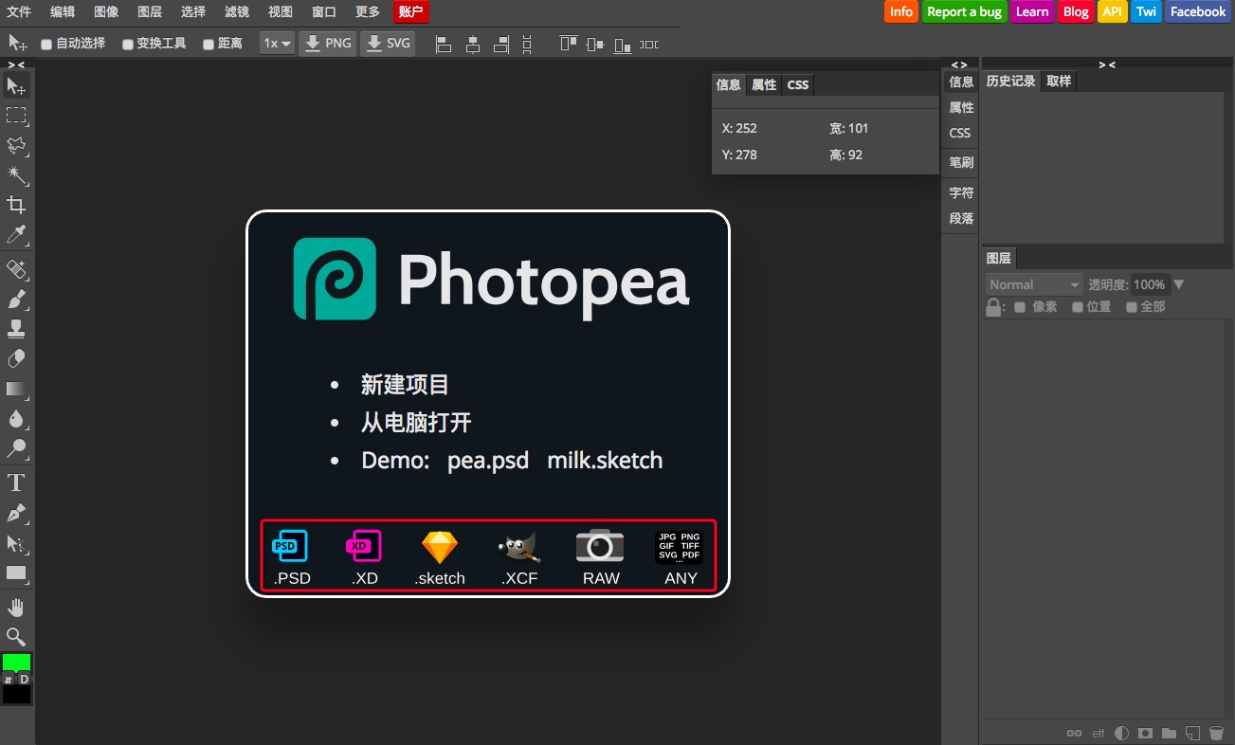Open the Normal blend mode dropdown

tap(1033, 283)
